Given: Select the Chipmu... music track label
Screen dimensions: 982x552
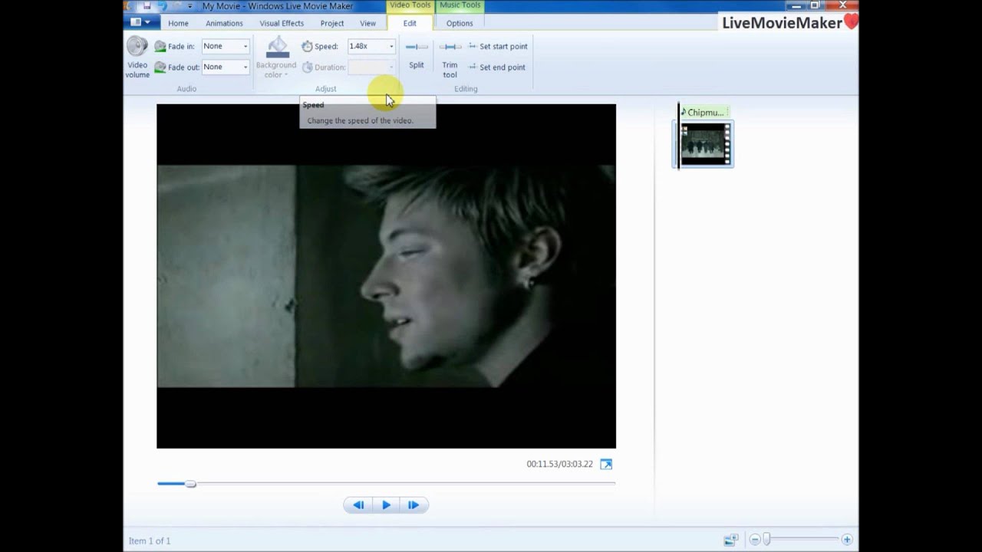Looking at the screenshot, I should point(704,112).
